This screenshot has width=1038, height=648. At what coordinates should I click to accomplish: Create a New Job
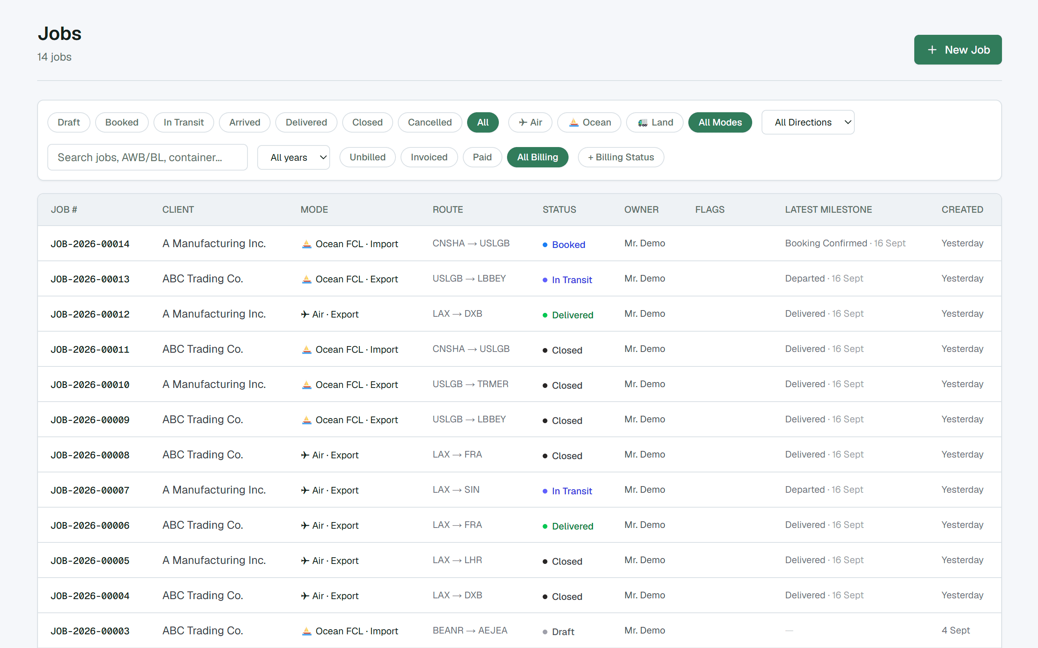click(958, 50)
